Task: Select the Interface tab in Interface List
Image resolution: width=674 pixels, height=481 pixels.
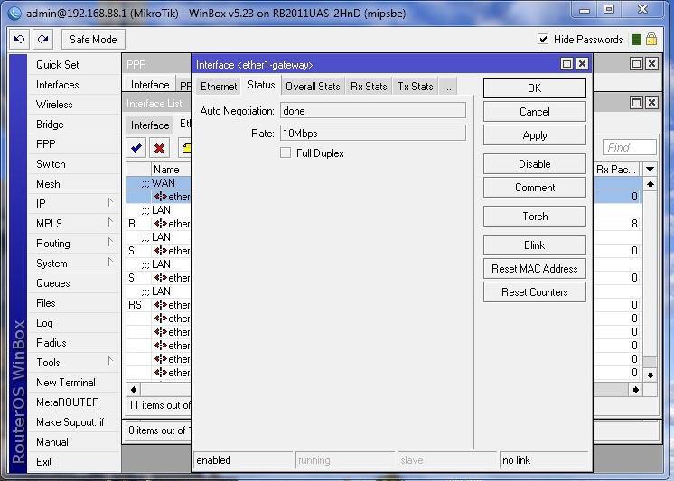Action: pyautogui.click(x=150, y=125)
